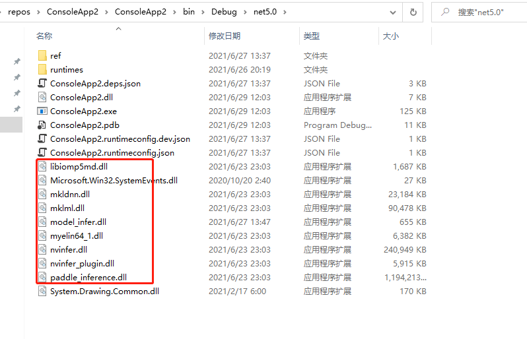
Task: Sort by the 修改日期 column header
Action: point(225,36)
